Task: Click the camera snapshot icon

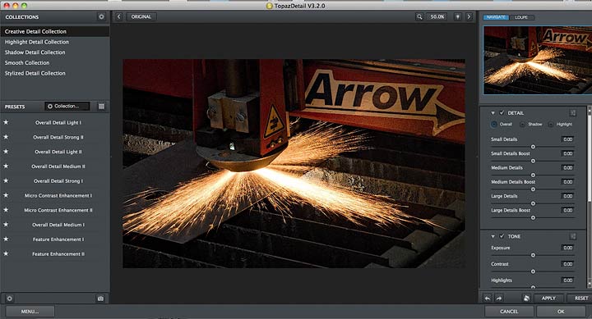Action: tap(100, 298)
